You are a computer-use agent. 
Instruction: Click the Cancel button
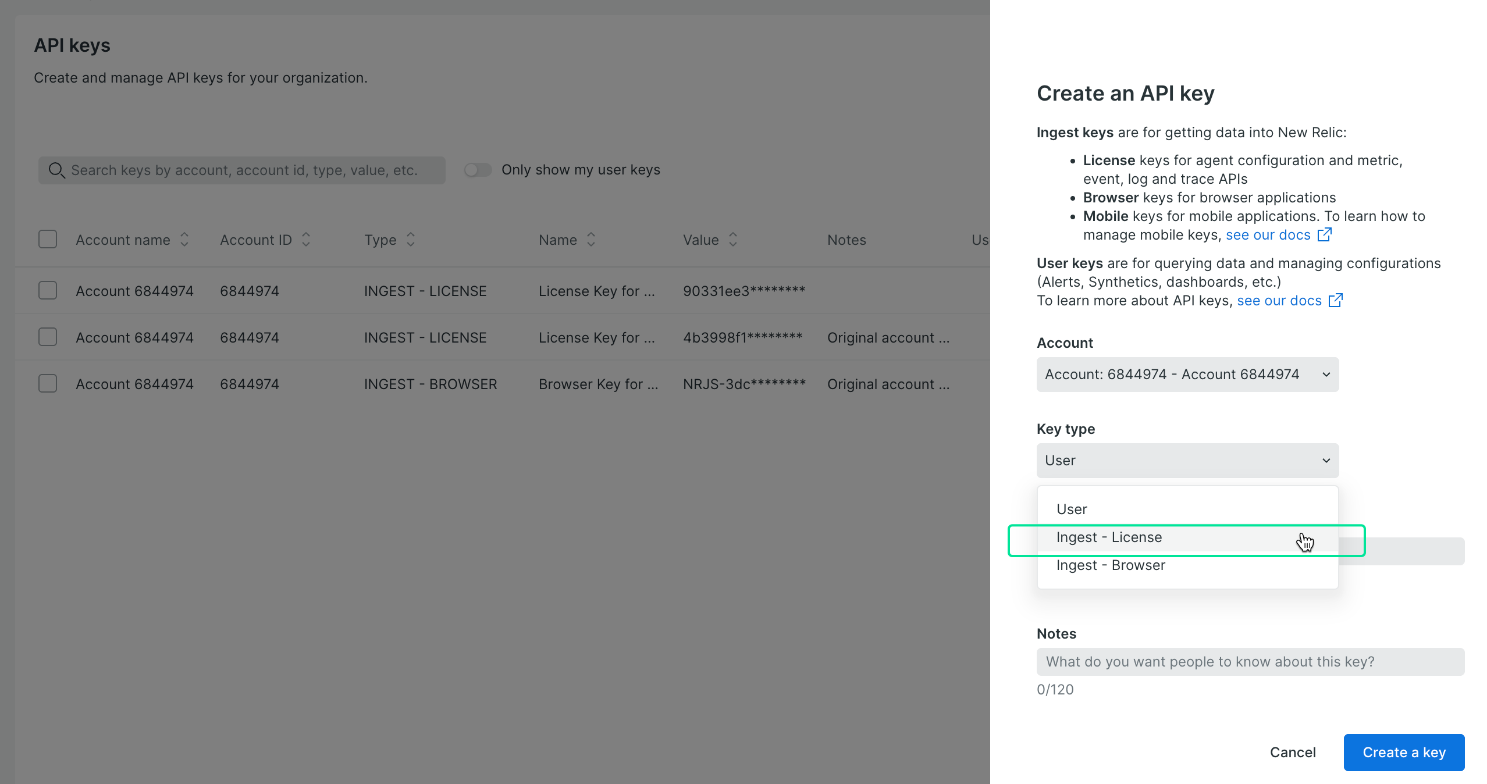pos(1293,752)
